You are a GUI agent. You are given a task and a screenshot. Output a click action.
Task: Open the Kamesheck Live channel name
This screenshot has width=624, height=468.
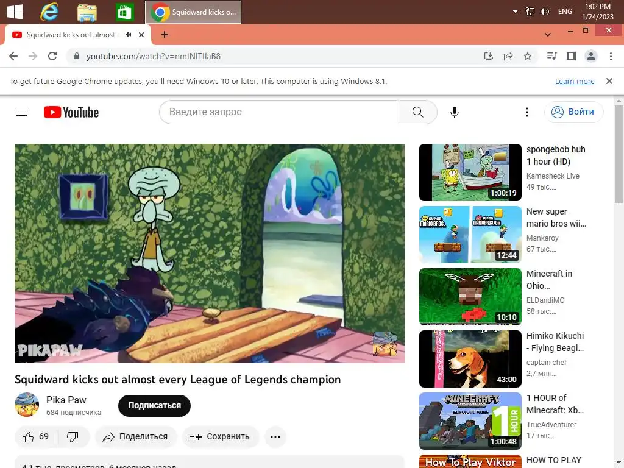pos(553,176)
